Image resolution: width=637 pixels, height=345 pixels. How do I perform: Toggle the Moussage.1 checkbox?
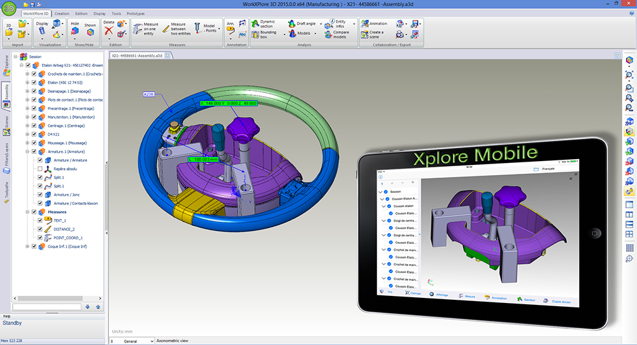tap(34, 143)
